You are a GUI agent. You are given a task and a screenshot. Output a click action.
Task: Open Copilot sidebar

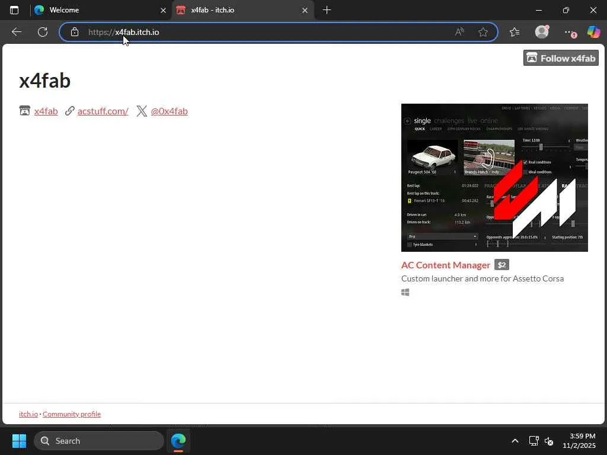pyautogui.click(x=593, y=32)
